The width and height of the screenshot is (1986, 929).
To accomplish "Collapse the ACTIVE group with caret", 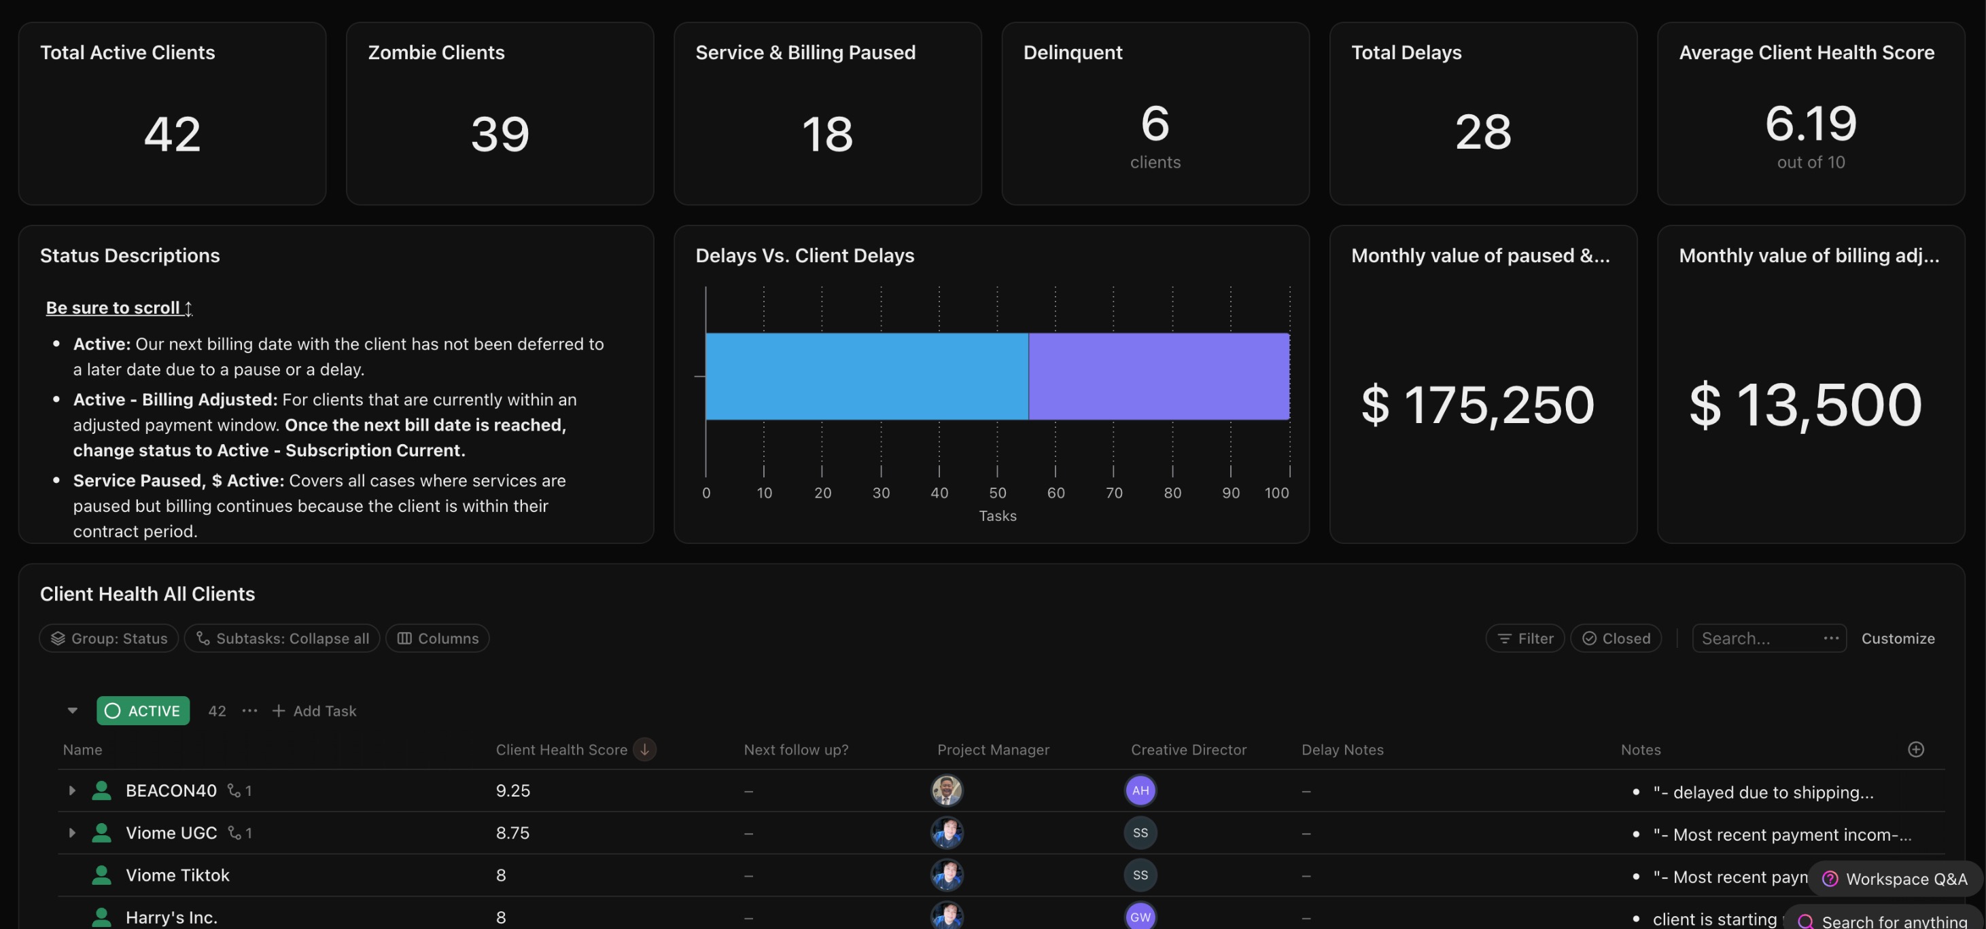I will point(73,710).
